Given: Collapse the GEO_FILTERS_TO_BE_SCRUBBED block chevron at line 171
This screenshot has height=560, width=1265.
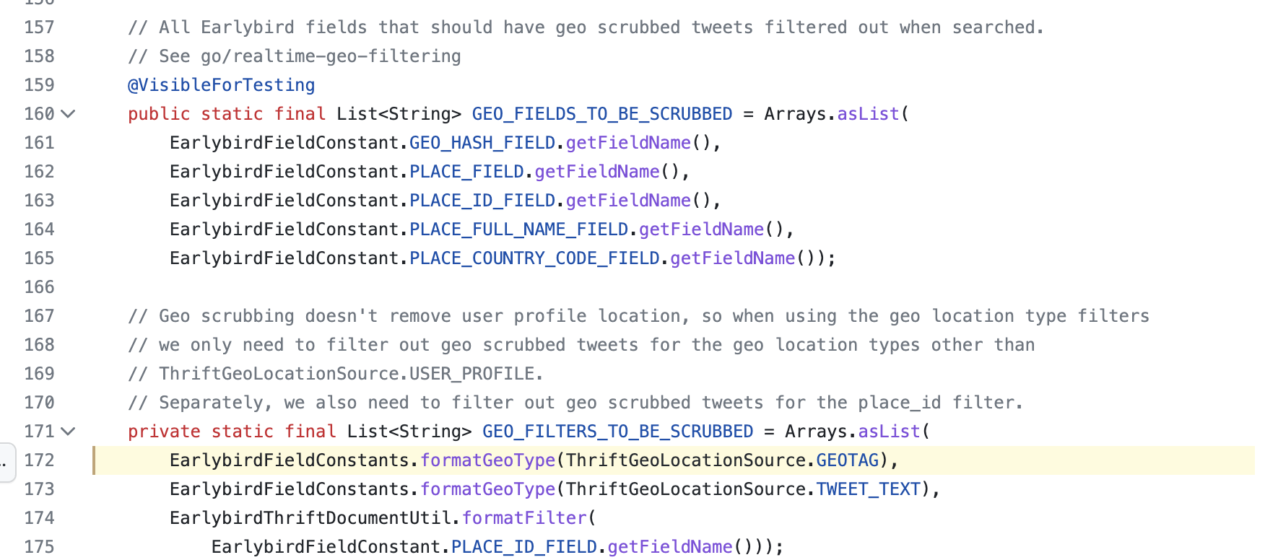Looking at the screenshot, I should tap(69, 432).
